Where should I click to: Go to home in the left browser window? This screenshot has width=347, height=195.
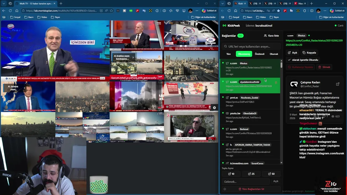tap(17, 11)
